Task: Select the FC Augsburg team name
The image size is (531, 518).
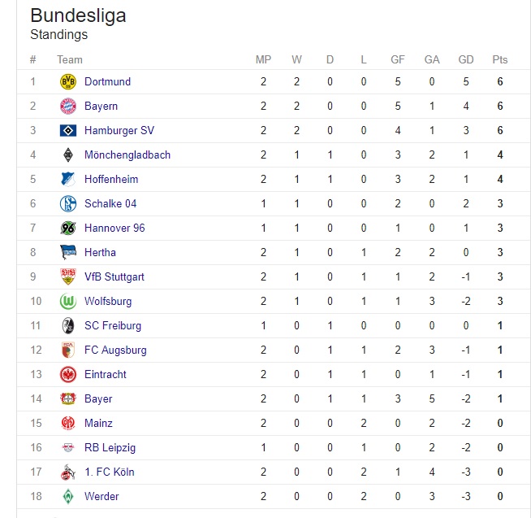Action: pos(115,350)
